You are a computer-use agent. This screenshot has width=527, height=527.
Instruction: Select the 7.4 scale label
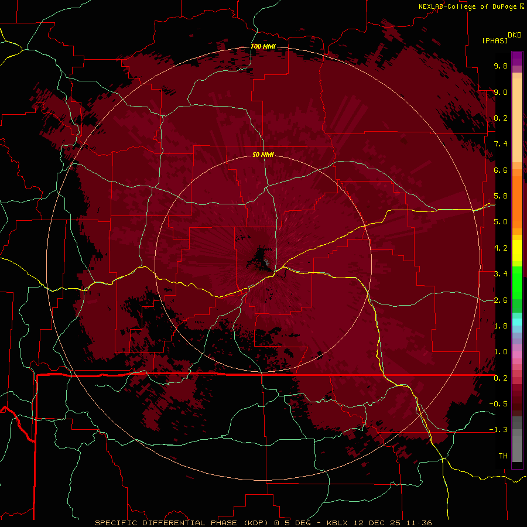pyautogui.click(x=501, y=144)
